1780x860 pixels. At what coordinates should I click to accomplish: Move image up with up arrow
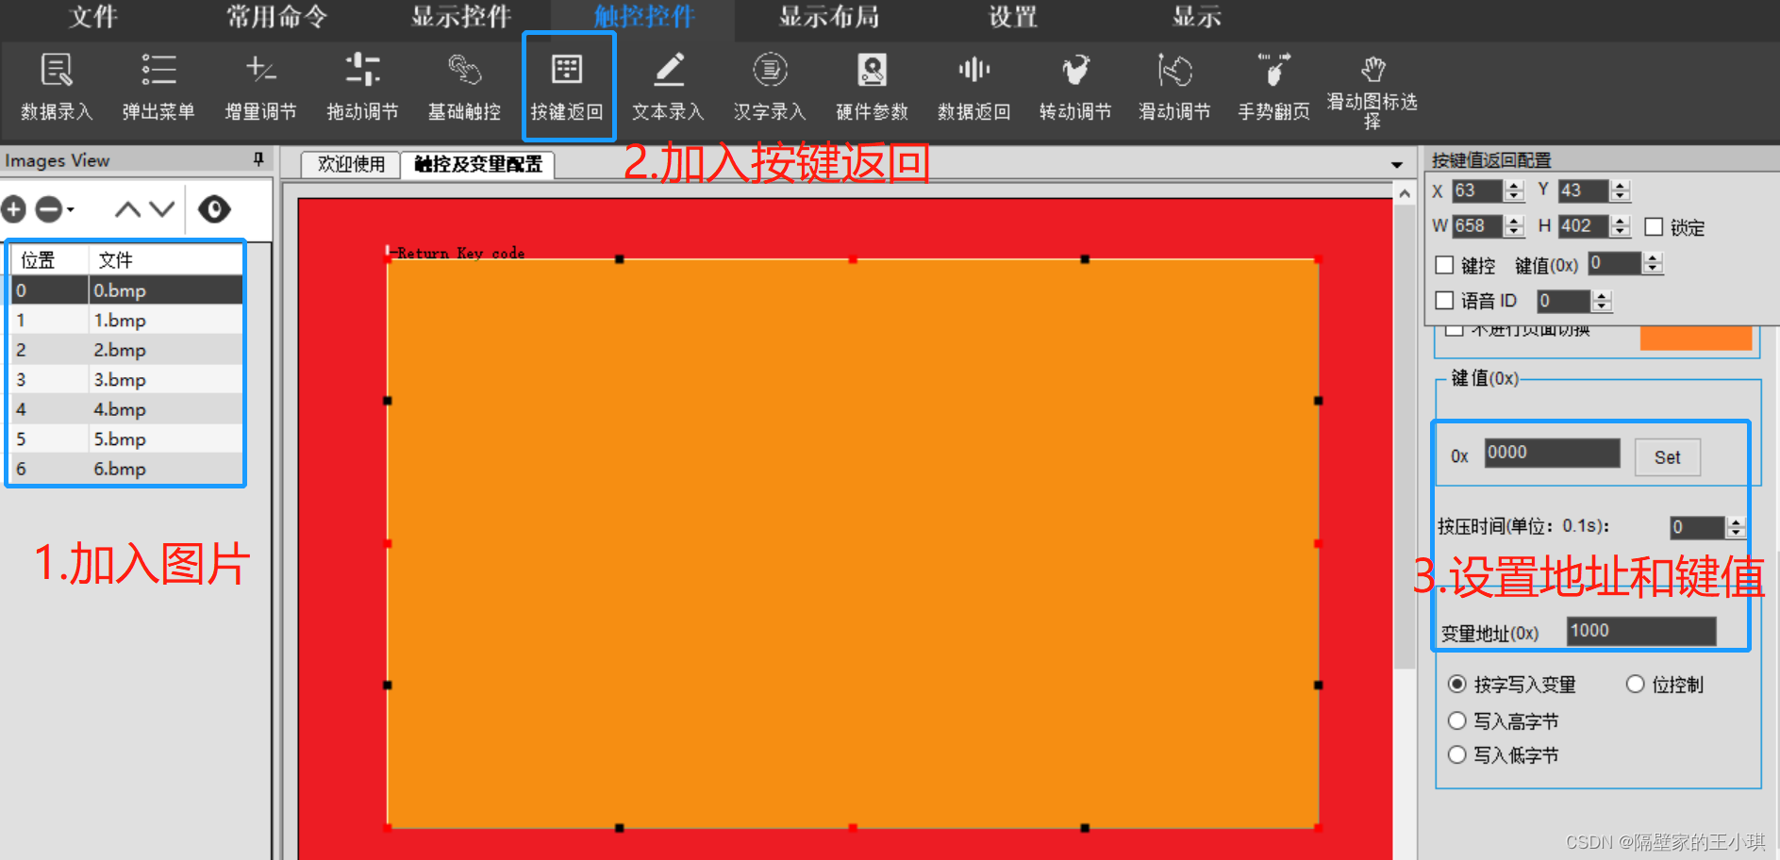(127, 208)
